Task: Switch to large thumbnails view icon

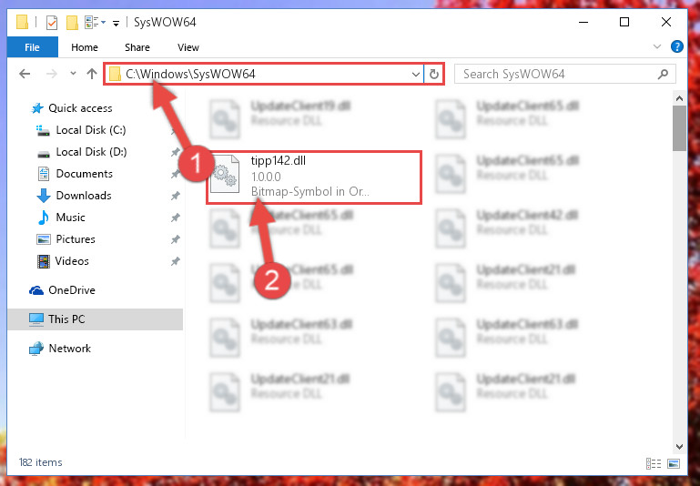Action: pos(674,463)
